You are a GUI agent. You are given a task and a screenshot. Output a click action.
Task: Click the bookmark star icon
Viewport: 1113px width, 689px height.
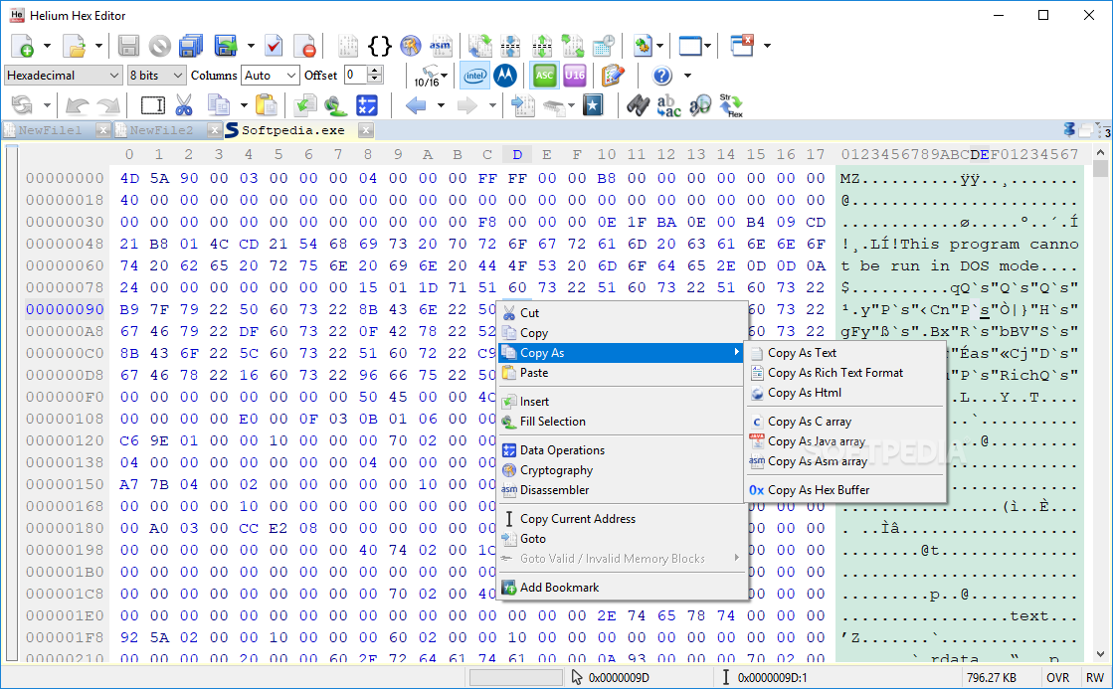[x=593, y=105]
